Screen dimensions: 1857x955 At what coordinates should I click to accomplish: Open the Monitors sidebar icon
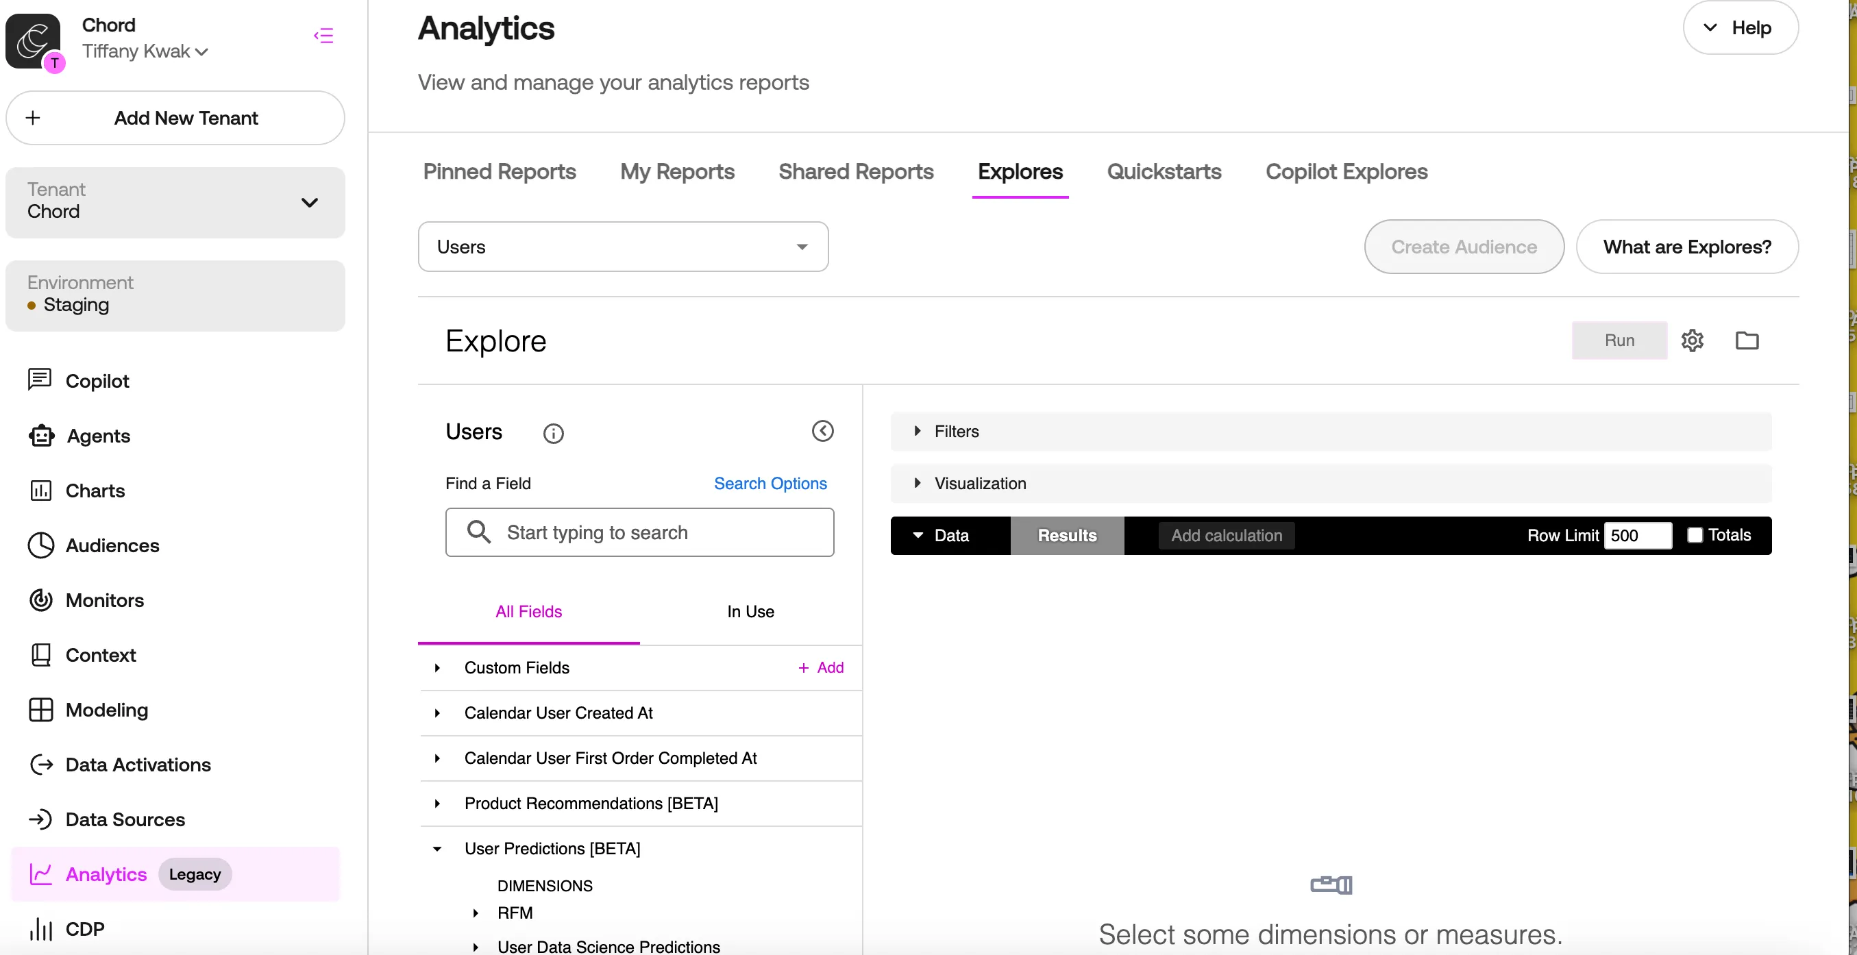(40, 599)
